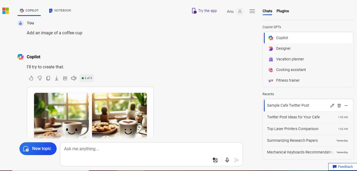
Task: Select the Fitness trainer GPT
Action: [x=308, y=80]
